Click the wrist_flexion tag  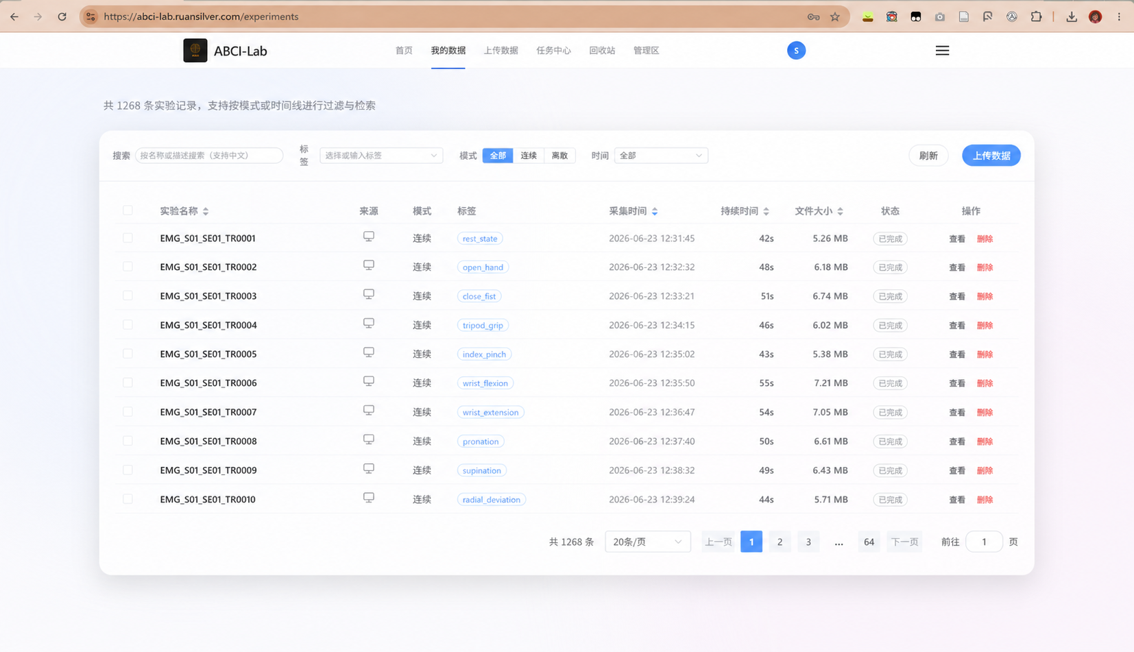(x=485, y=383)
